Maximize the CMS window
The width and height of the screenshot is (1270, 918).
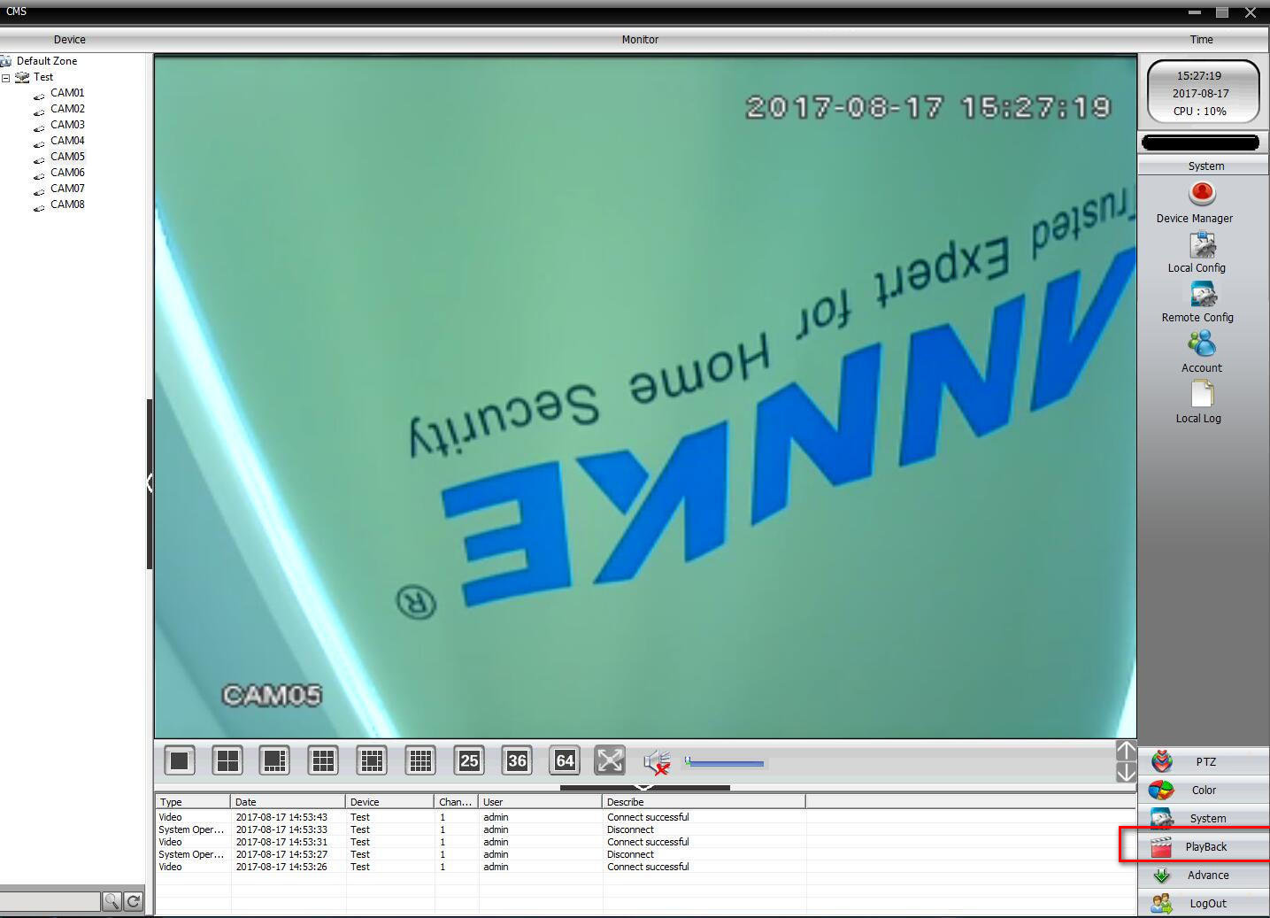[x=1222, y=12]
